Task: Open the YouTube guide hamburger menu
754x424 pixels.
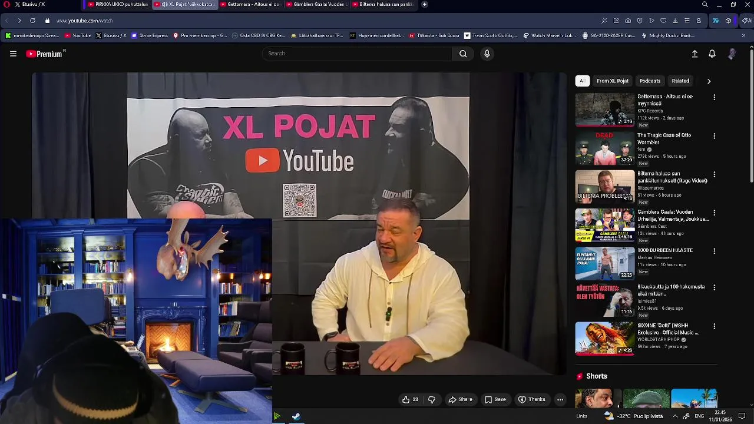Action: pos(13,54)
